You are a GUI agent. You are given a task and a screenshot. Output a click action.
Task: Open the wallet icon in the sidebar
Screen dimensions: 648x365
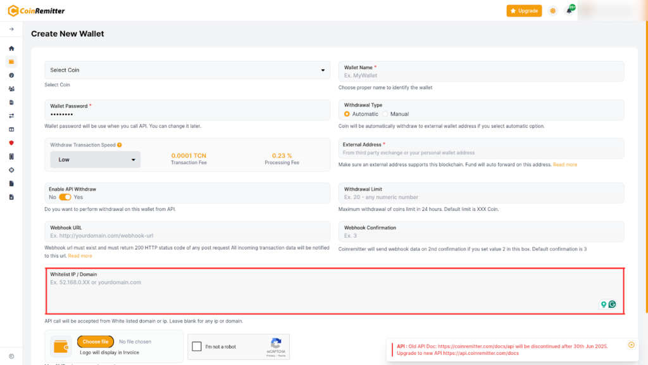tap(11, 61)
